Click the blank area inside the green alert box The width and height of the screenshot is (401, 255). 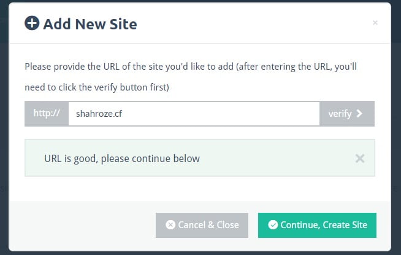coord(276,158)
